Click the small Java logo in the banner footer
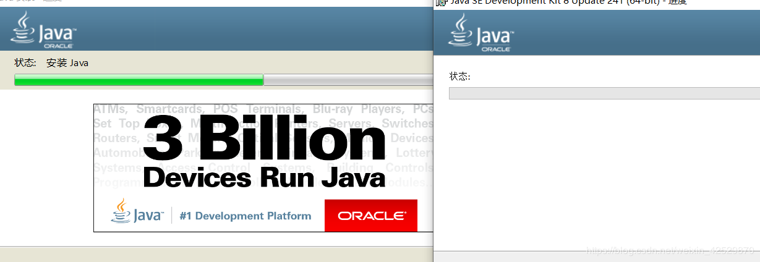This screenshot has width=760, height=262. [x=137, y=211]
